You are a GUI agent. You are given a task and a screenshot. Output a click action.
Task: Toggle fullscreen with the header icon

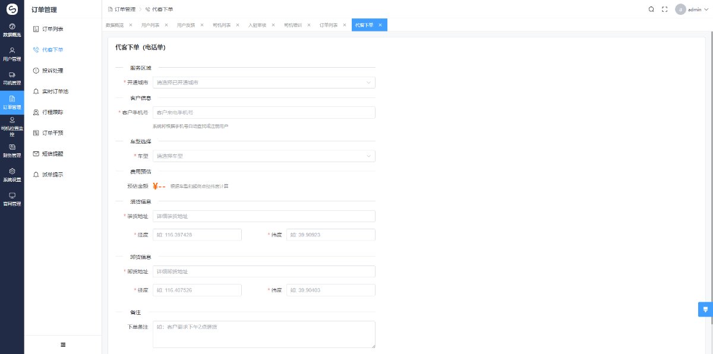(x=665, y=10)
